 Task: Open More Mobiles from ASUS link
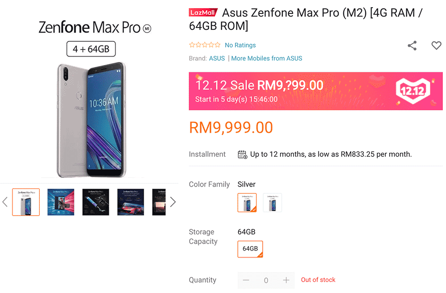267,58
